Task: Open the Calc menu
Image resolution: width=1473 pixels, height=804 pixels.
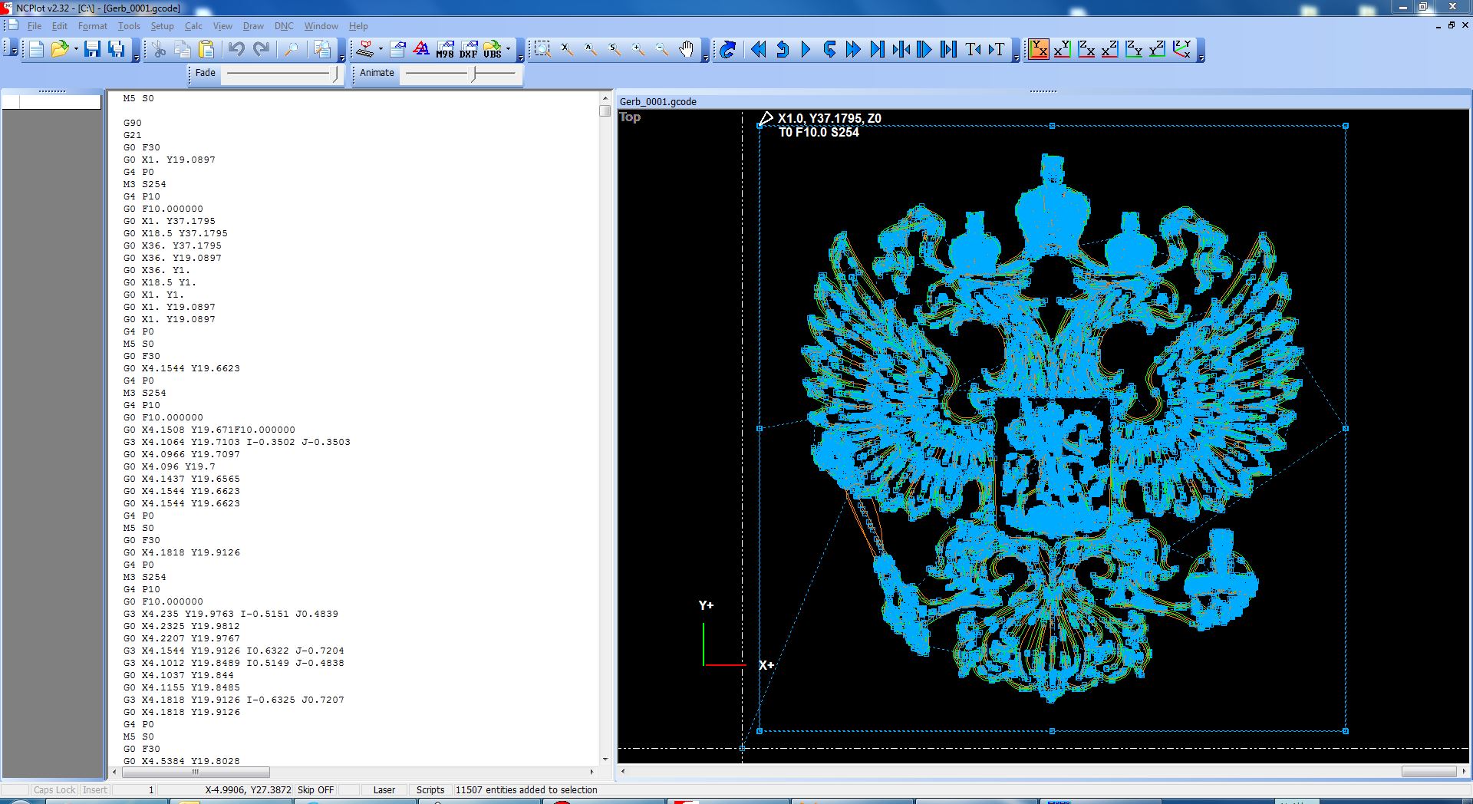Action: (x=193, y=26)
